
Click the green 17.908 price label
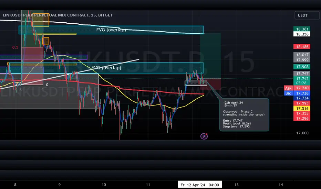[302, 67]
